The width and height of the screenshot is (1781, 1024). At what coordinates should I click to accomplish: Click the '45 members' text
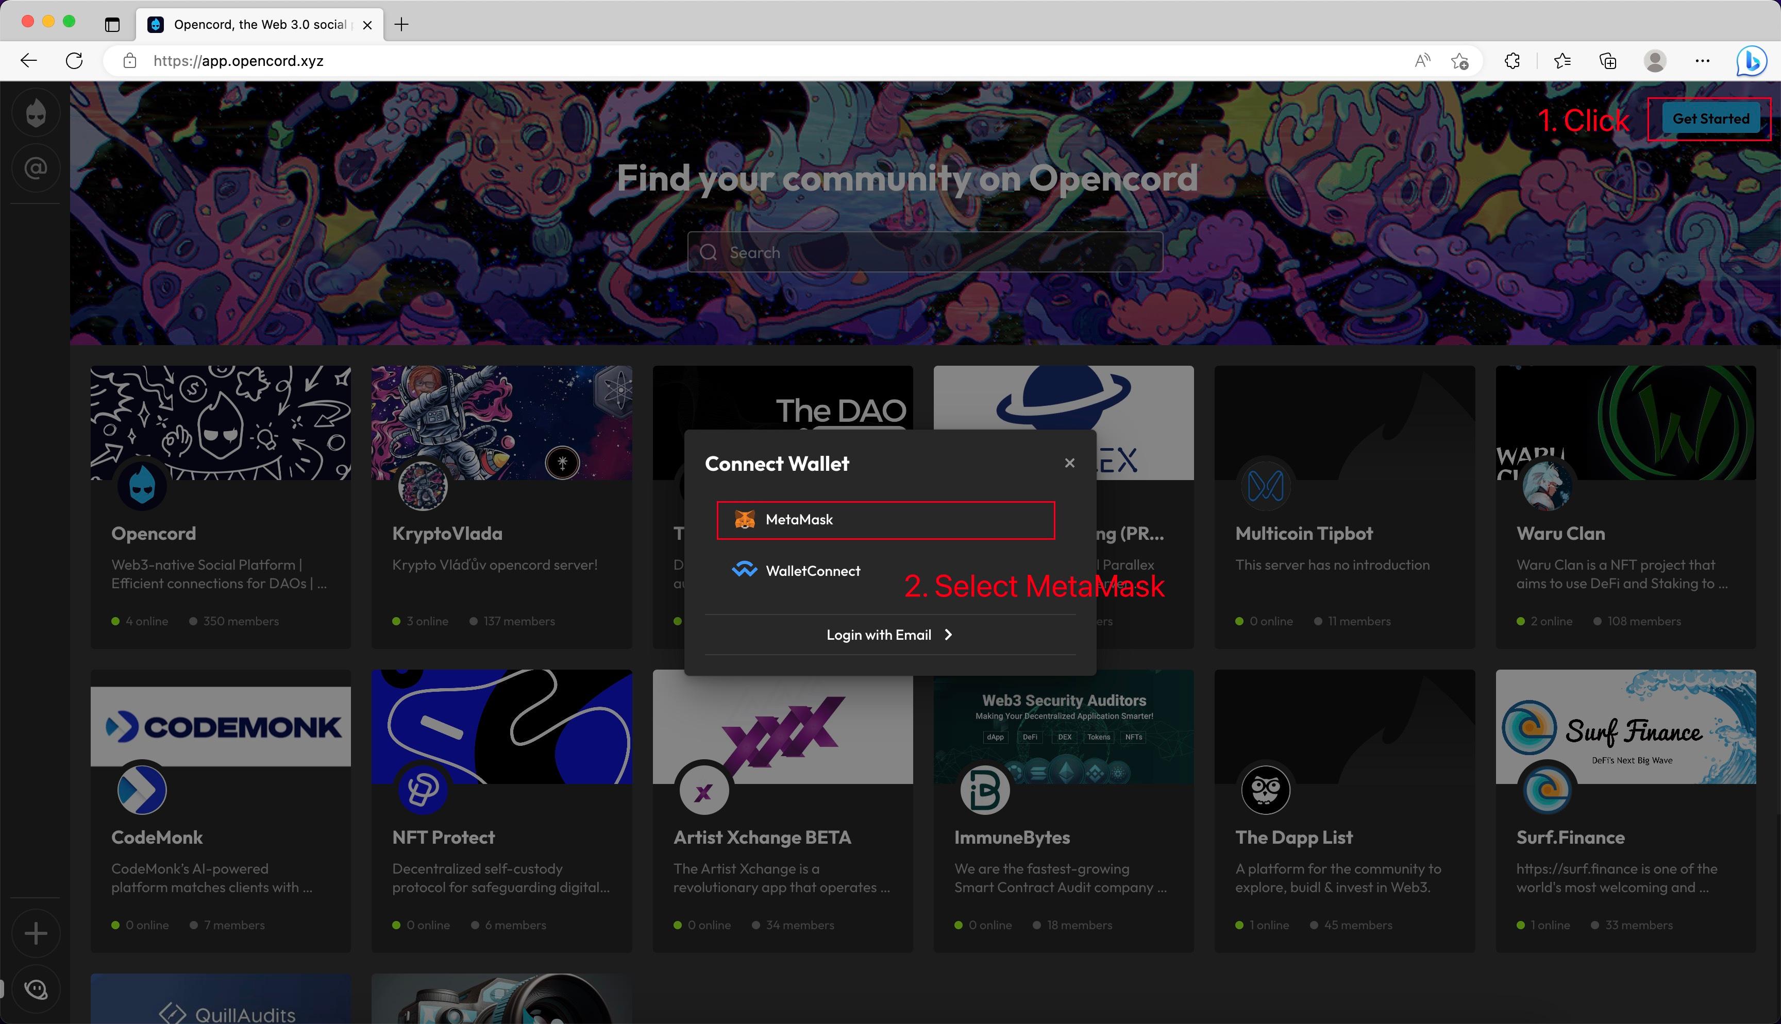pos(1357,925)
